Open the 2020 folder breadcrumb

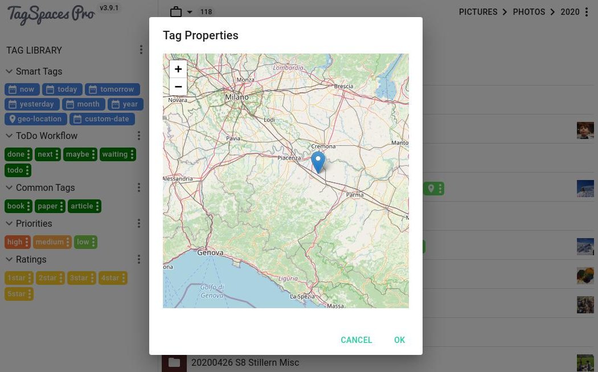570,12
